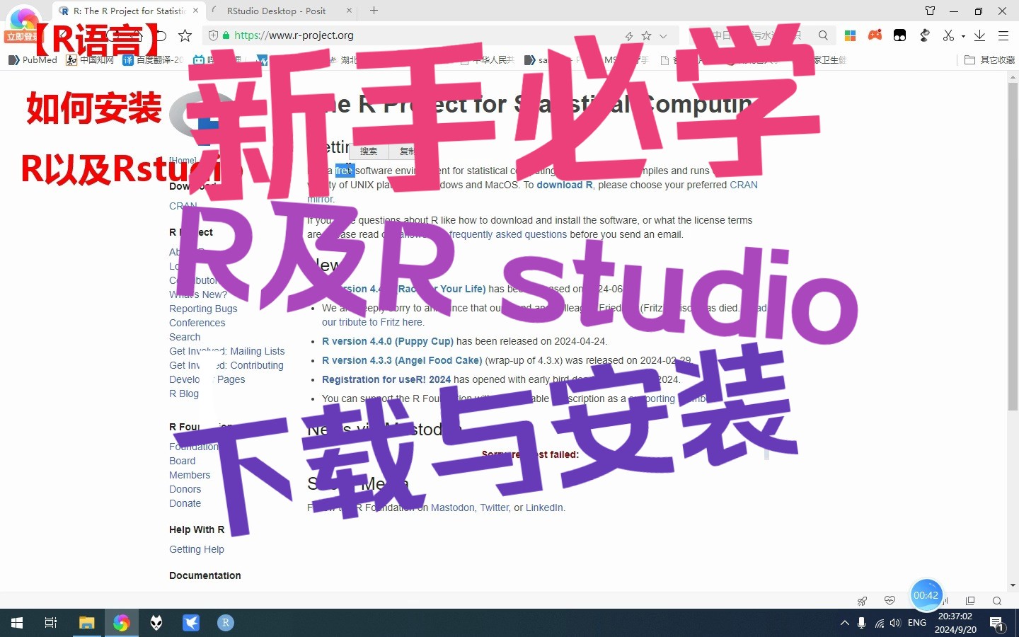Select the screenshot scissors tool
The image size is (1019, 637).
coord(948,35)
